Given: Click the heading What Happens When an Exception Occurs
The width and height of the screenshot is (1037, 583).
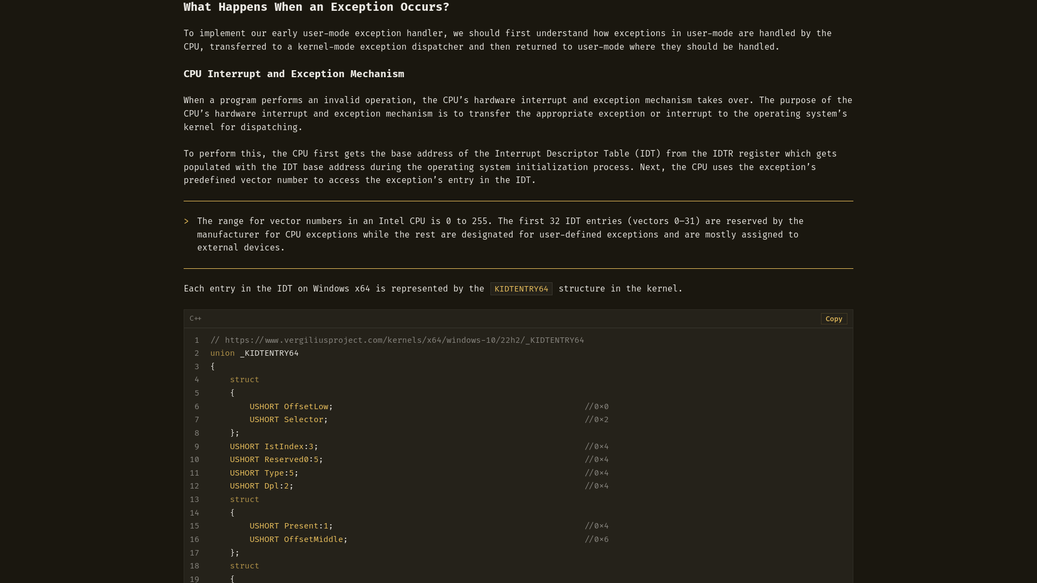Looking at the screenshot, I should [316, 7].
